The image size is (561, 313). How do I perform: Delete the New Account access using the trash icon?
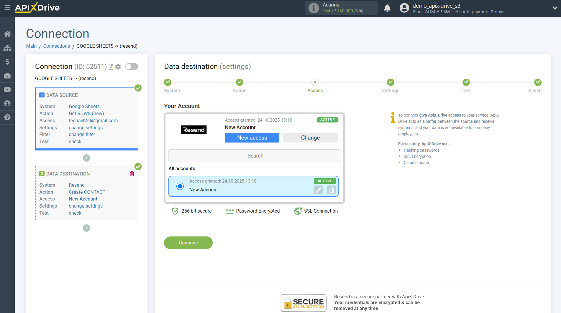point(331,190)
